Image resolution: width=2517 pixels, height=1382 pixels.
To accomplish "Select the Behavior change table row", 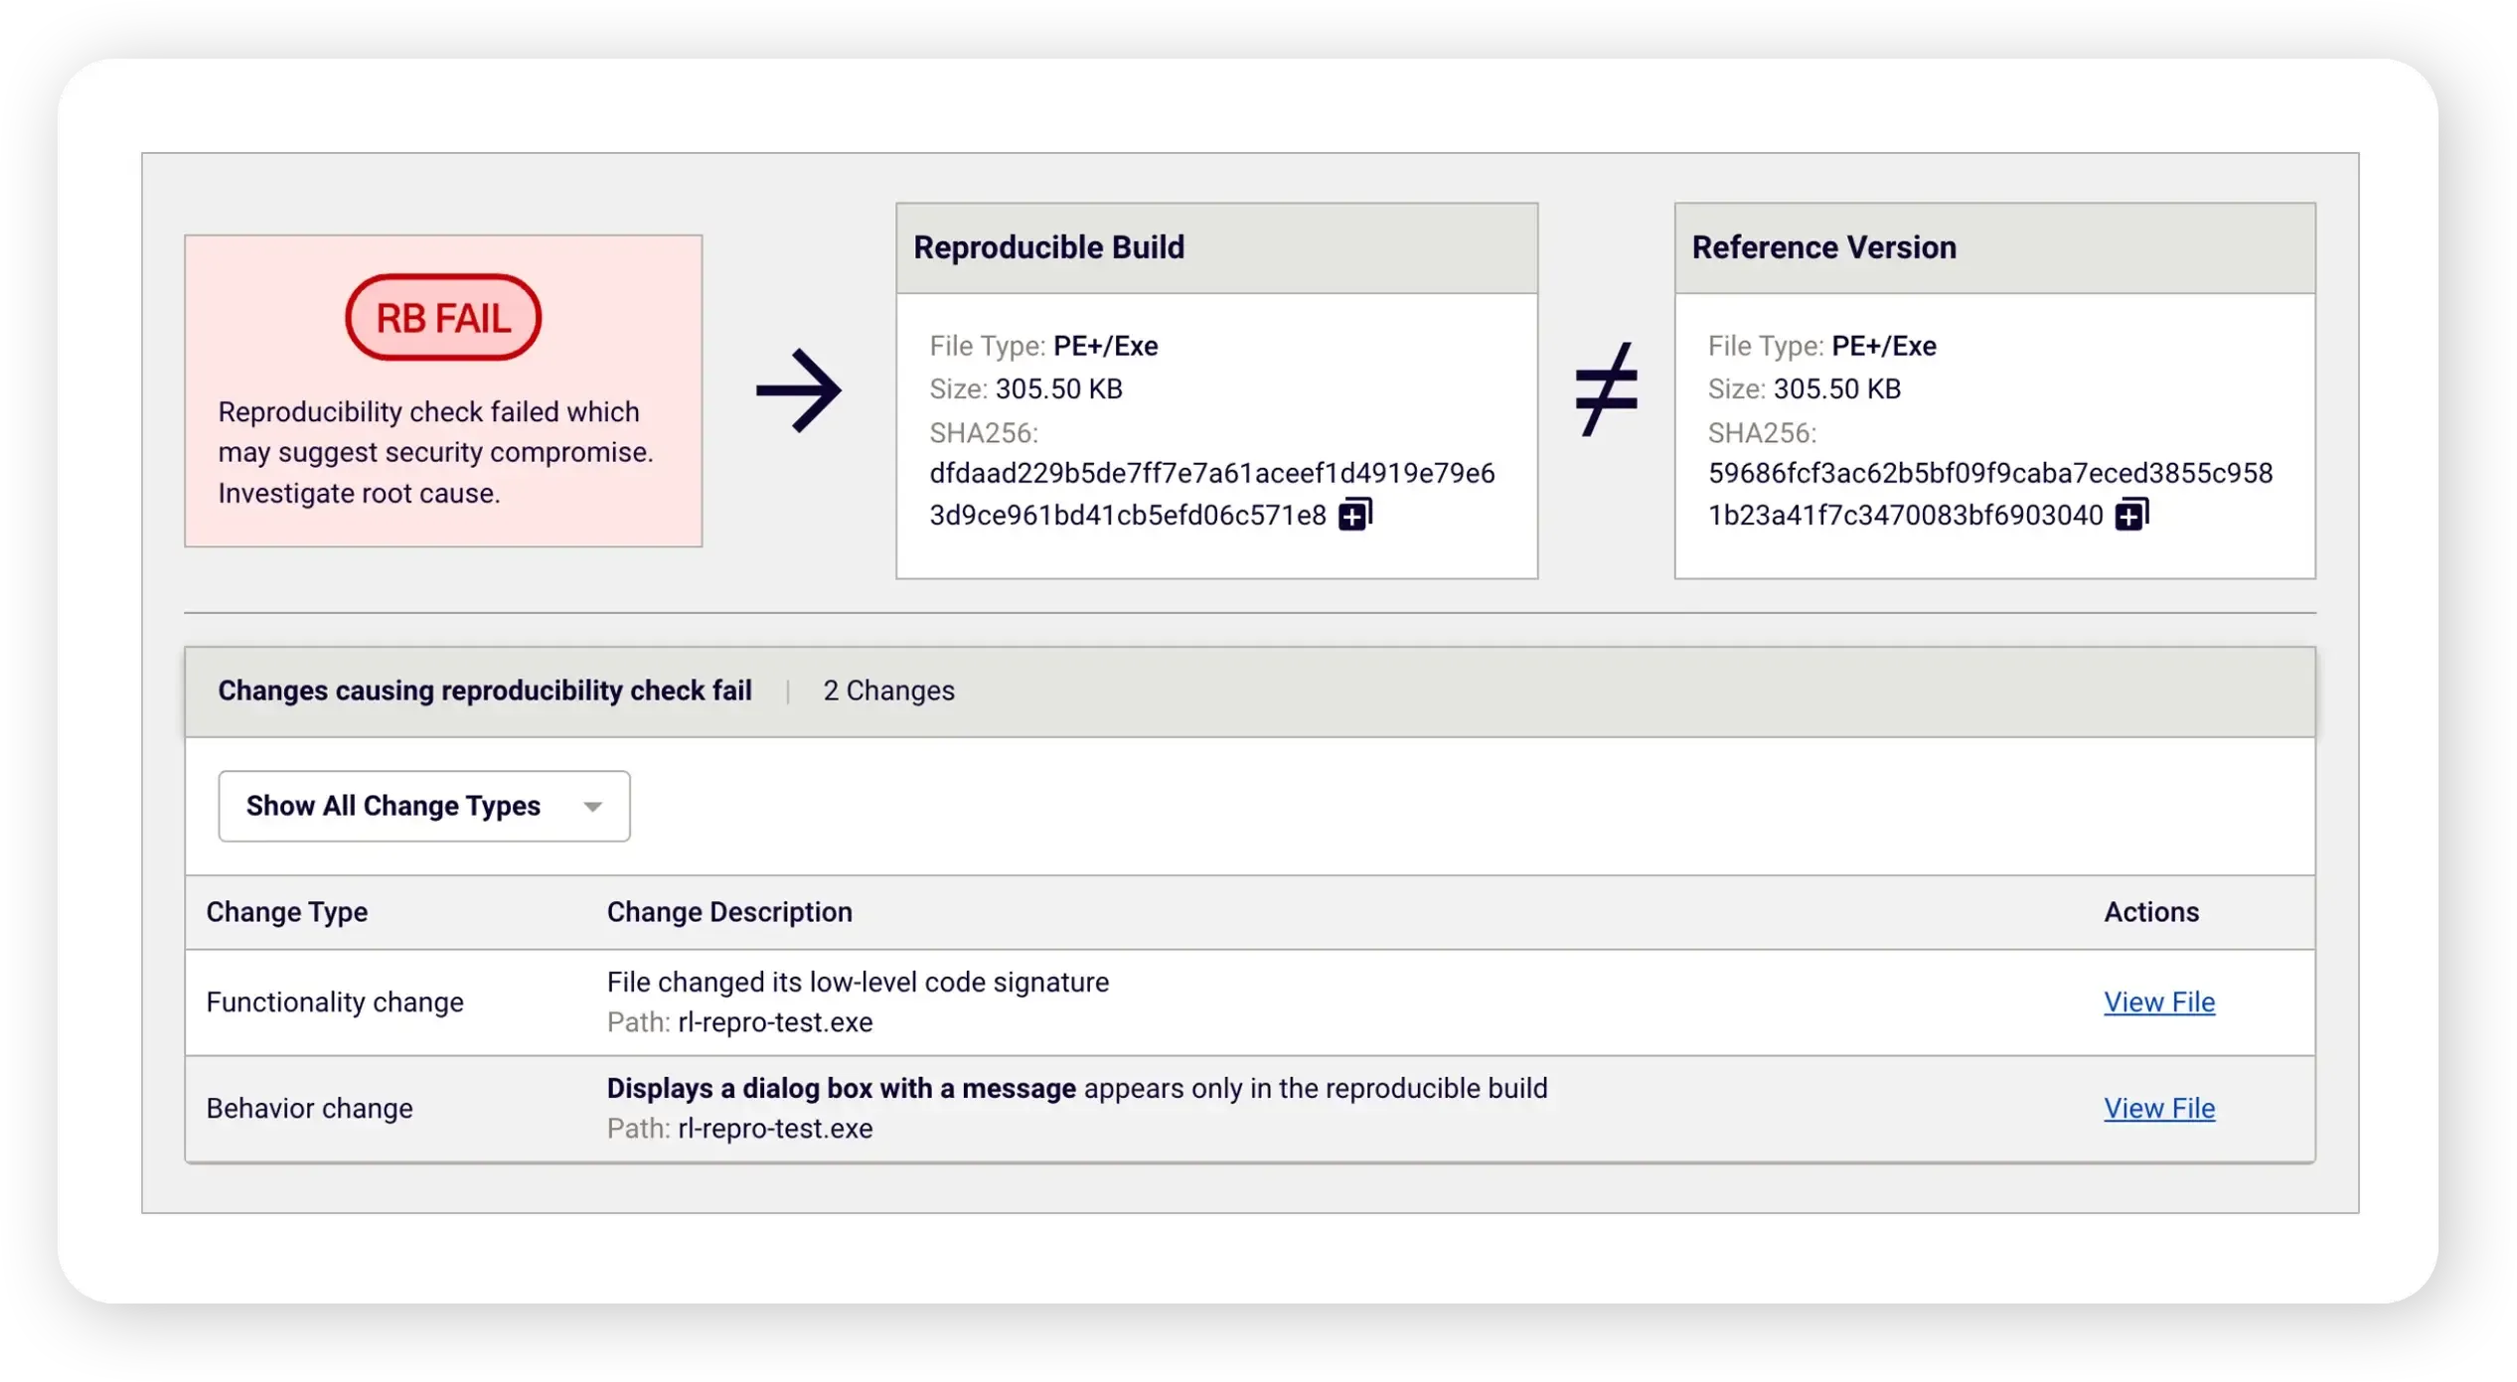I will 309,1108.
